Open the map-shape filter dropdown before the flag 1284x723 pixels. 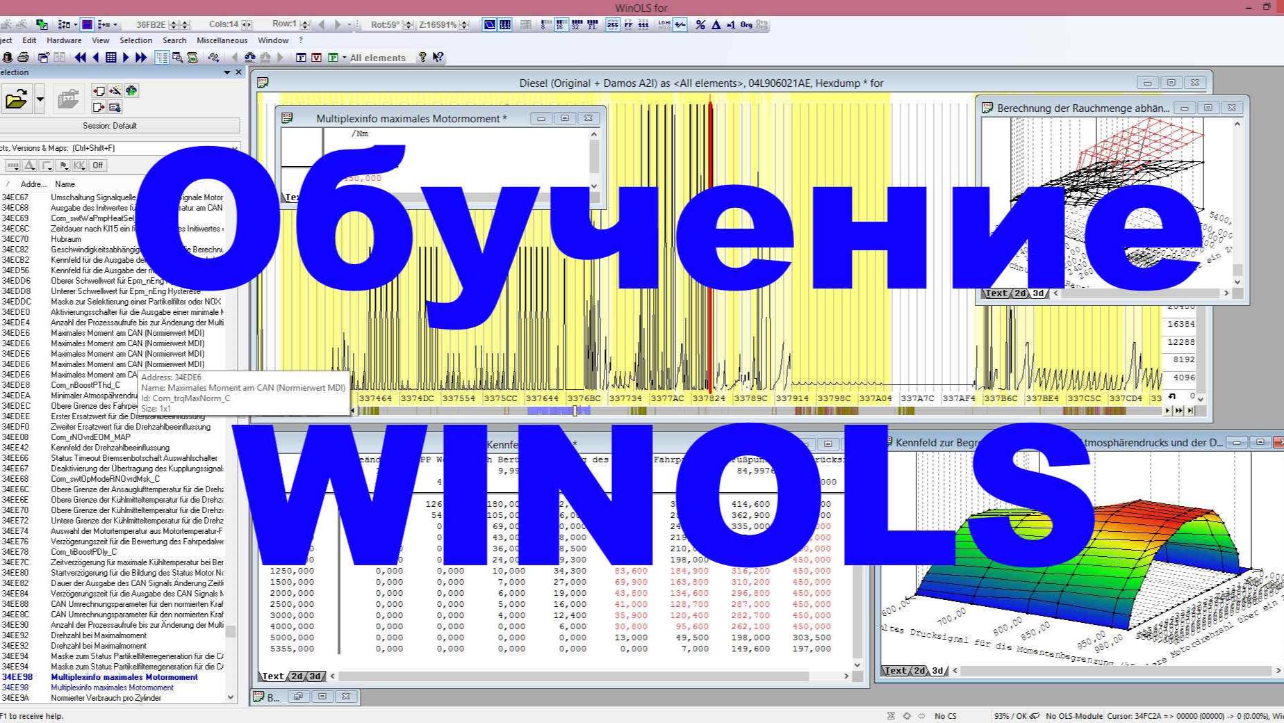coord(47,165)
